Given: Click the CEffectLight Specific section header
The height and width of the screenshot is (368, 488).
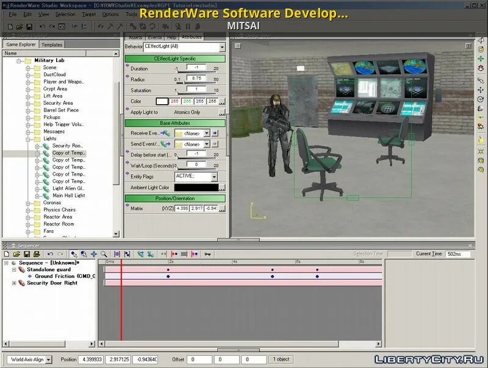Looking at the screenshot, I should click(x=175, y=58).
